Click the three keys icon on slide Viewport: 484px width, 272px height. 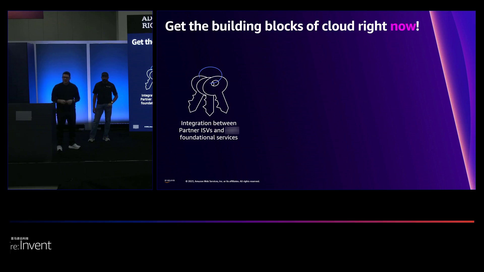click(208, 91)
